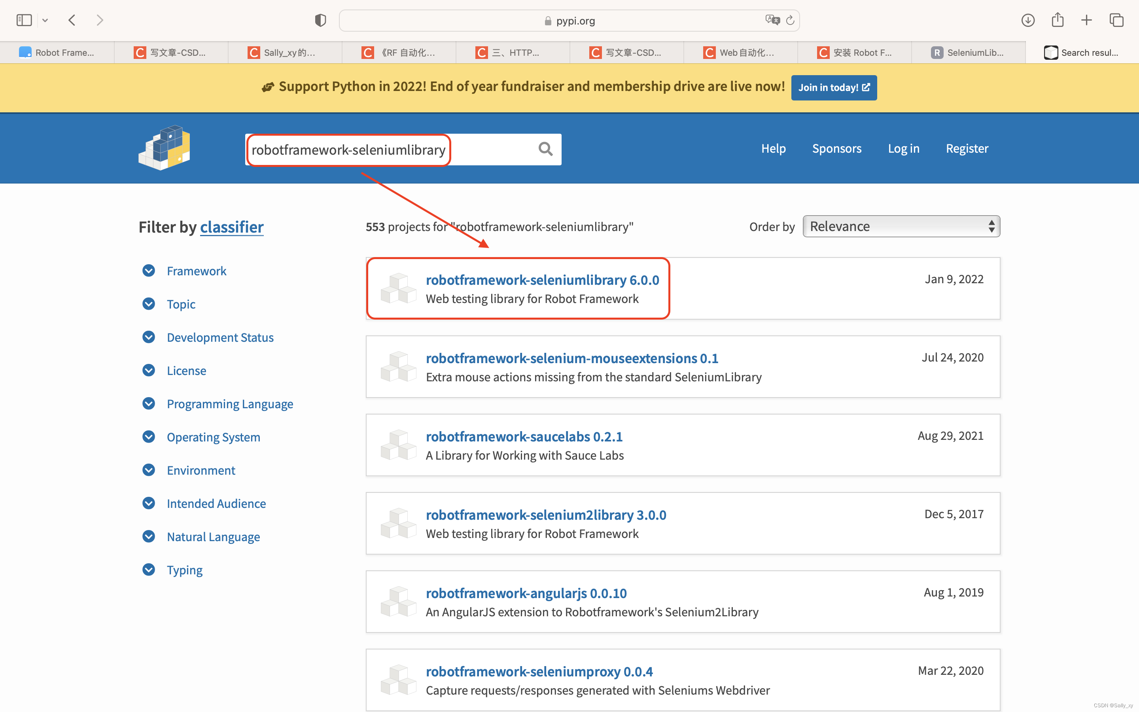
Task: Open the Sponsors link
Action: click(x=836, y=148)
